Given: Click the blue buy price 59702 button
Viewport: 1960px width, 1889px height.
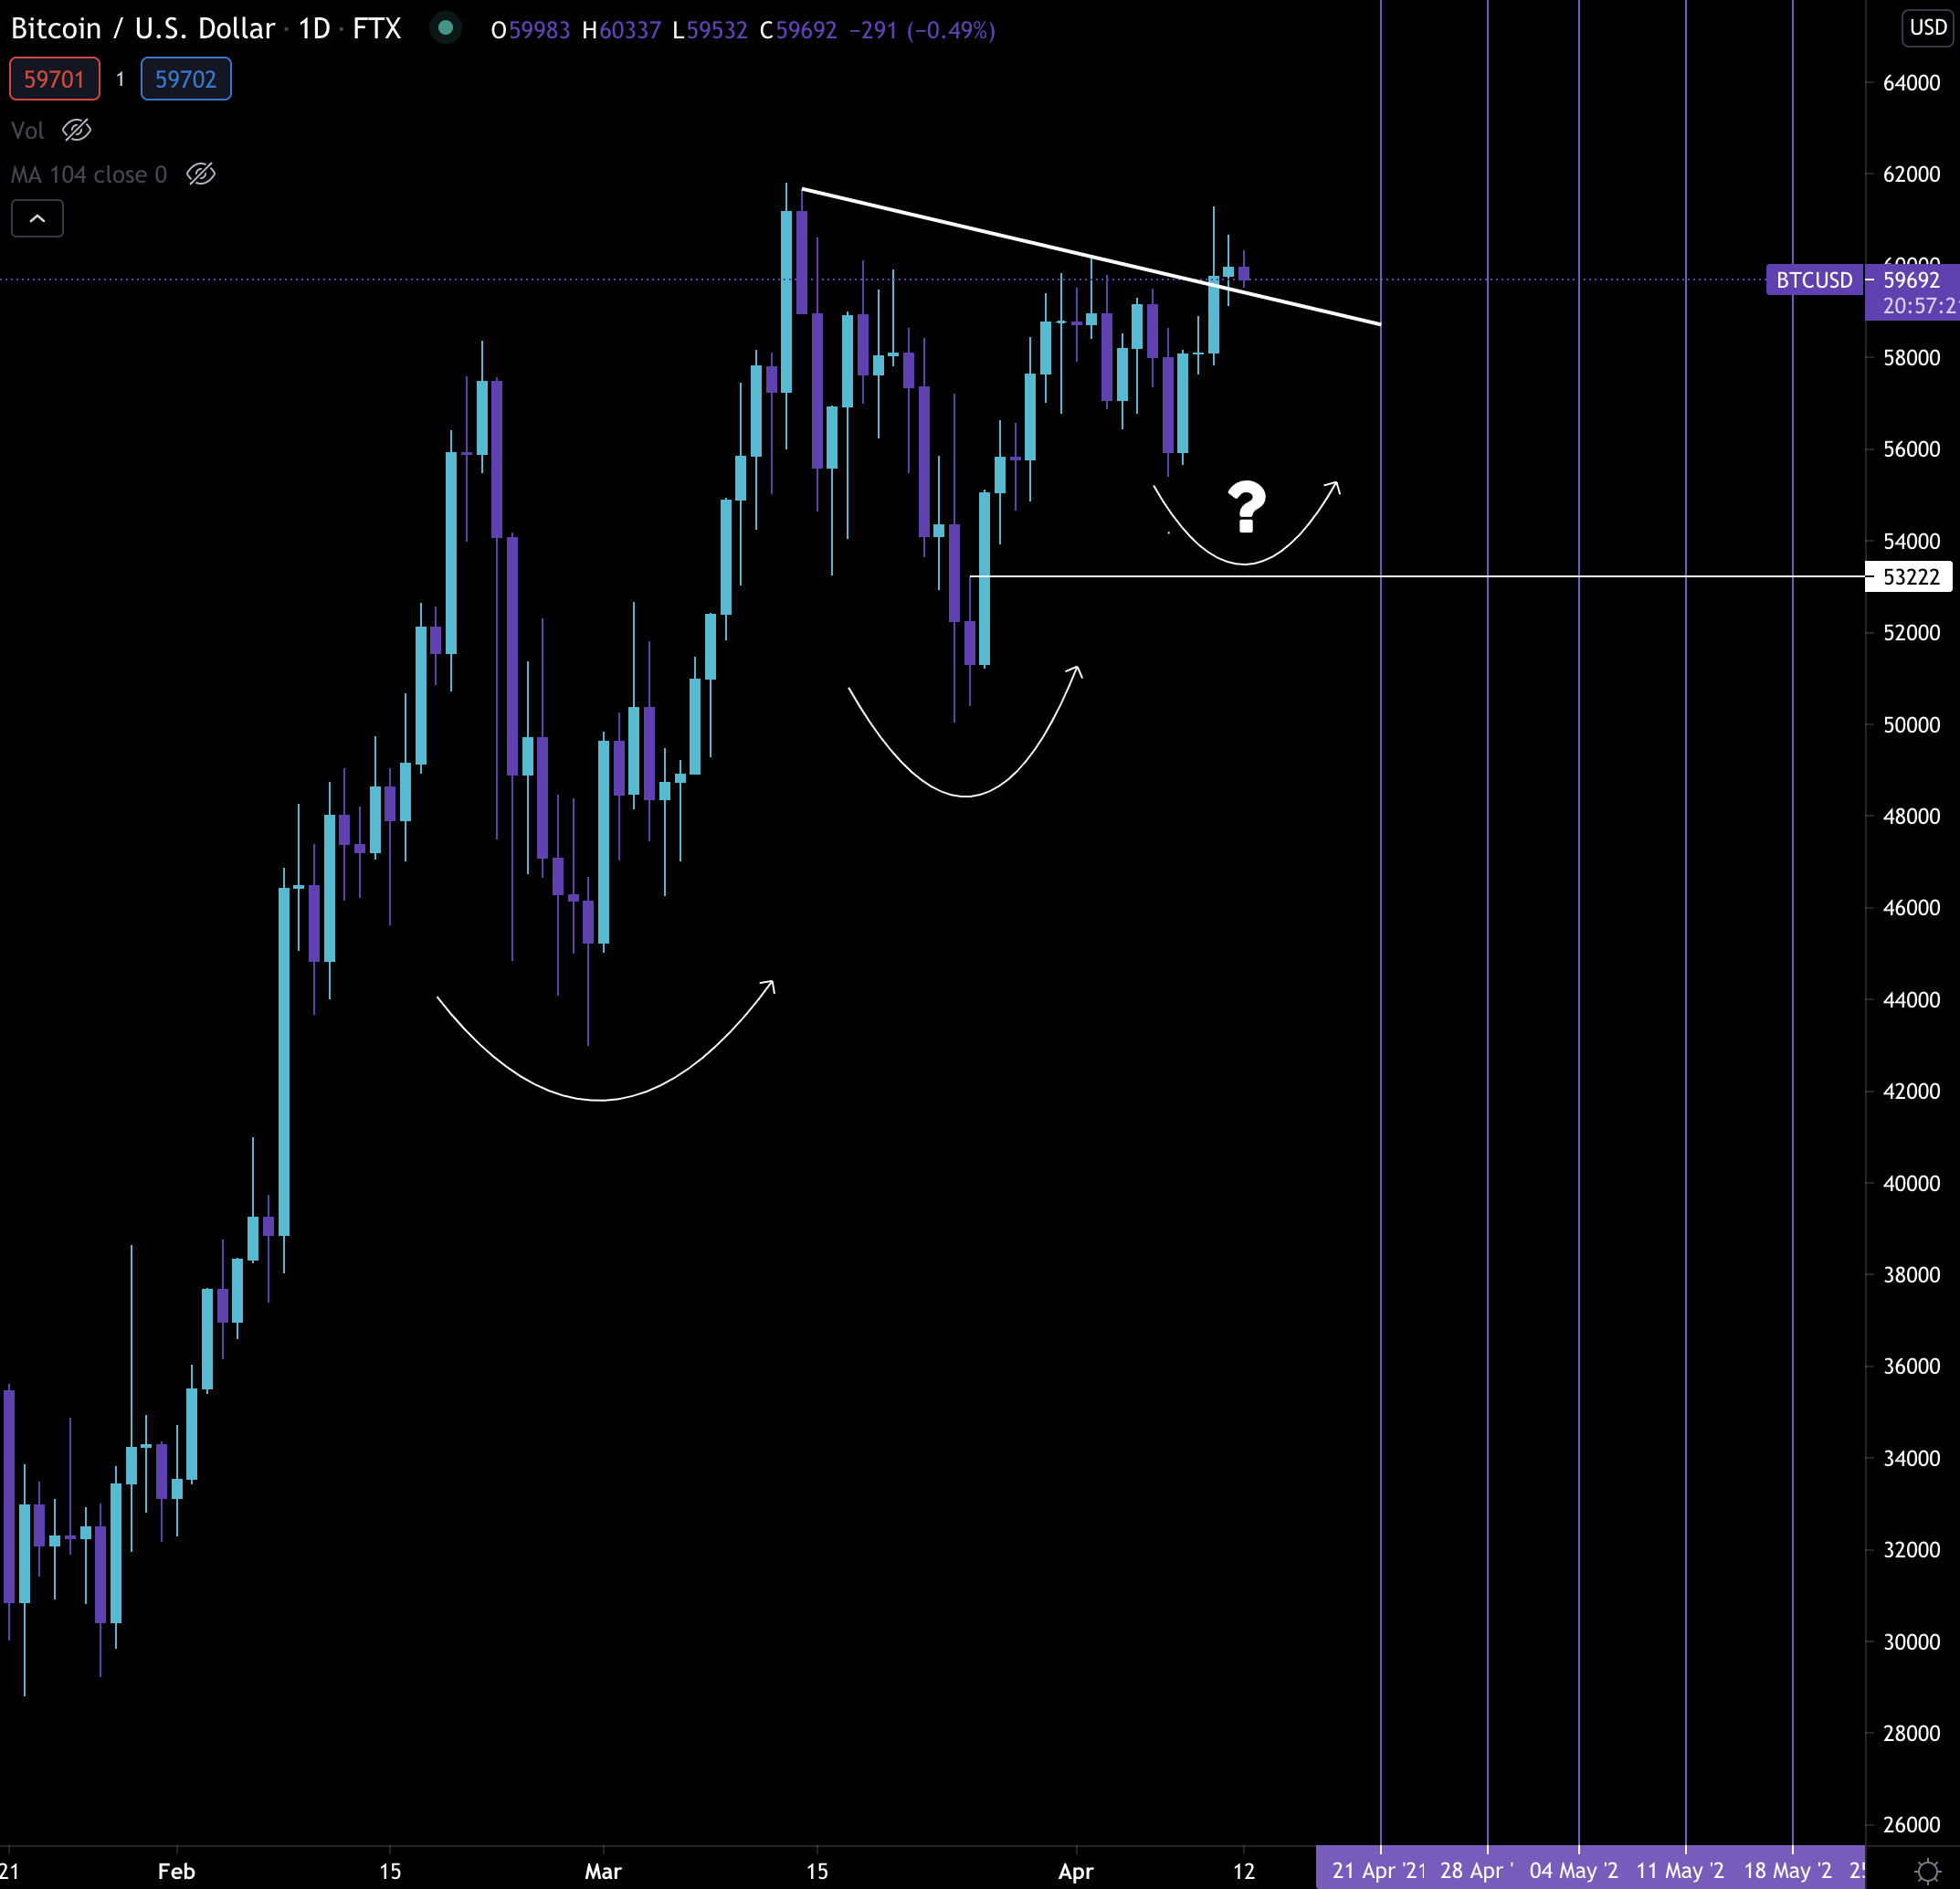Looking at the screenshot, I should click(186, 79).
